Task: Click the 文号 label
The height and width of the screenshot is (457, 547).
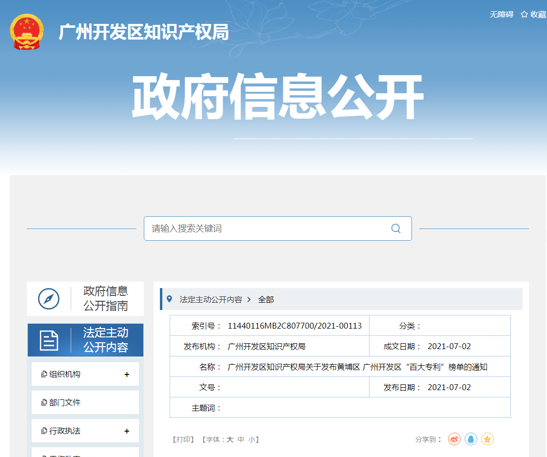Action: click(210, 387)
